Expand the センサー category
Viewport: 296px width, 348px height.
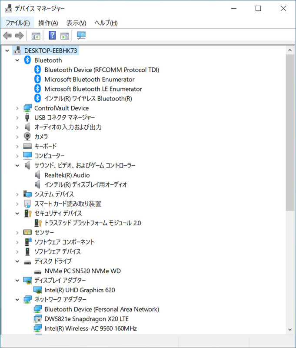pyautogui.click(x=17, y=232)
